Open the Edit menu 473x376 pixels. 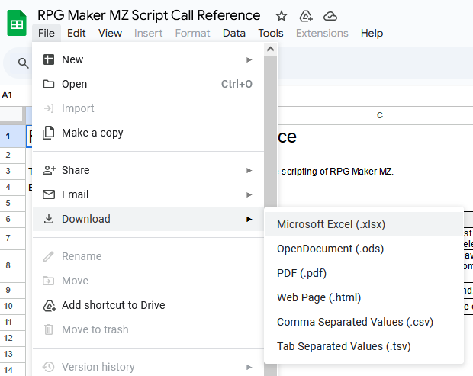(x=76, y=33)
